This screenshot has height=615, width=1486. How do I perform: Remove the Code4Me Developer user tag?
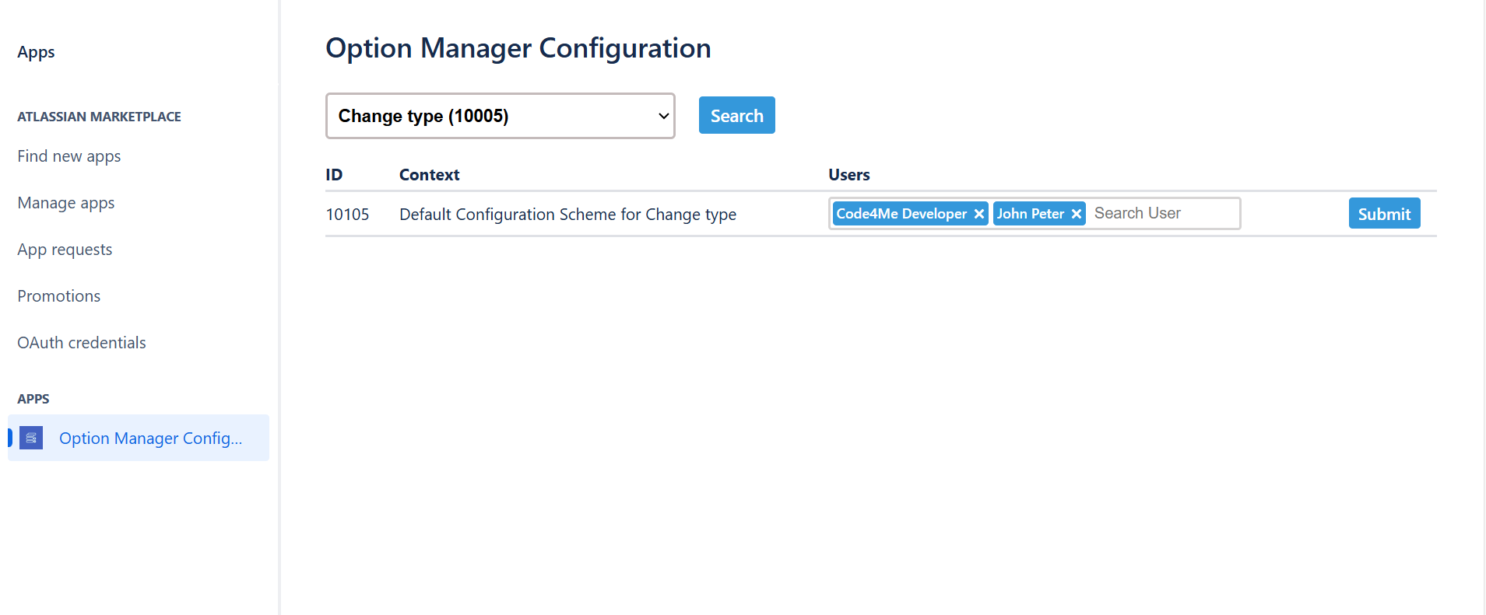pyautogui.click(x=979, y=214)
